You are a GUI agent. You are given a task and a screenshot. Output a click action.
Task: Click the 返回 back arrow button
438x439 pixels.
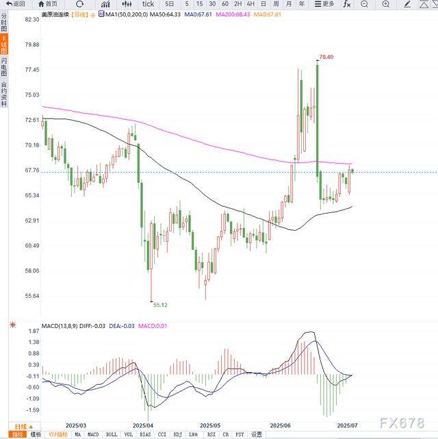[14, 4]
